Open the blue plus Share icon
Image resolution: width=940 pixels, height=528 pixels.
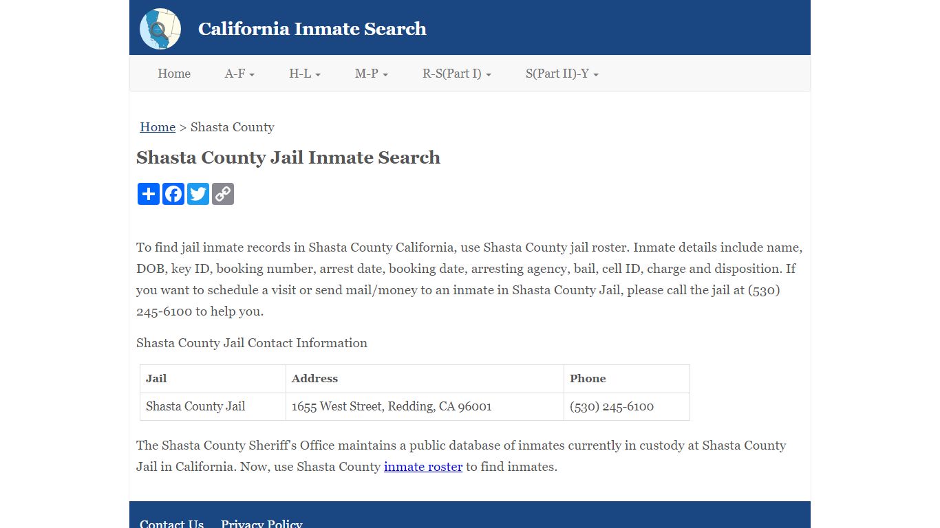tap(149, 194)
